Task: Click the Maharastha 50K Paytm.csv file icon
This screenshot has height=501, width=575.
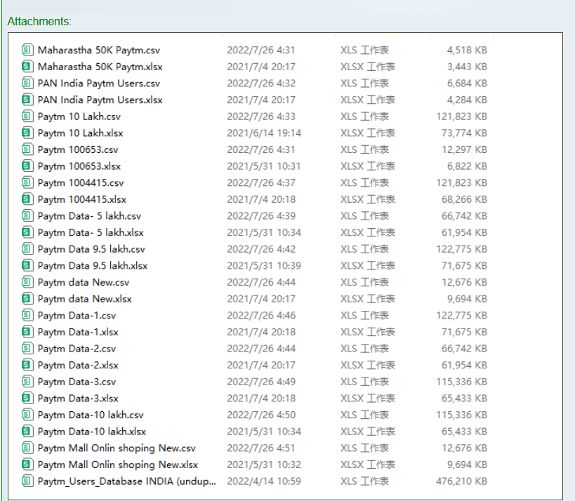Action: tap(27, 50)
